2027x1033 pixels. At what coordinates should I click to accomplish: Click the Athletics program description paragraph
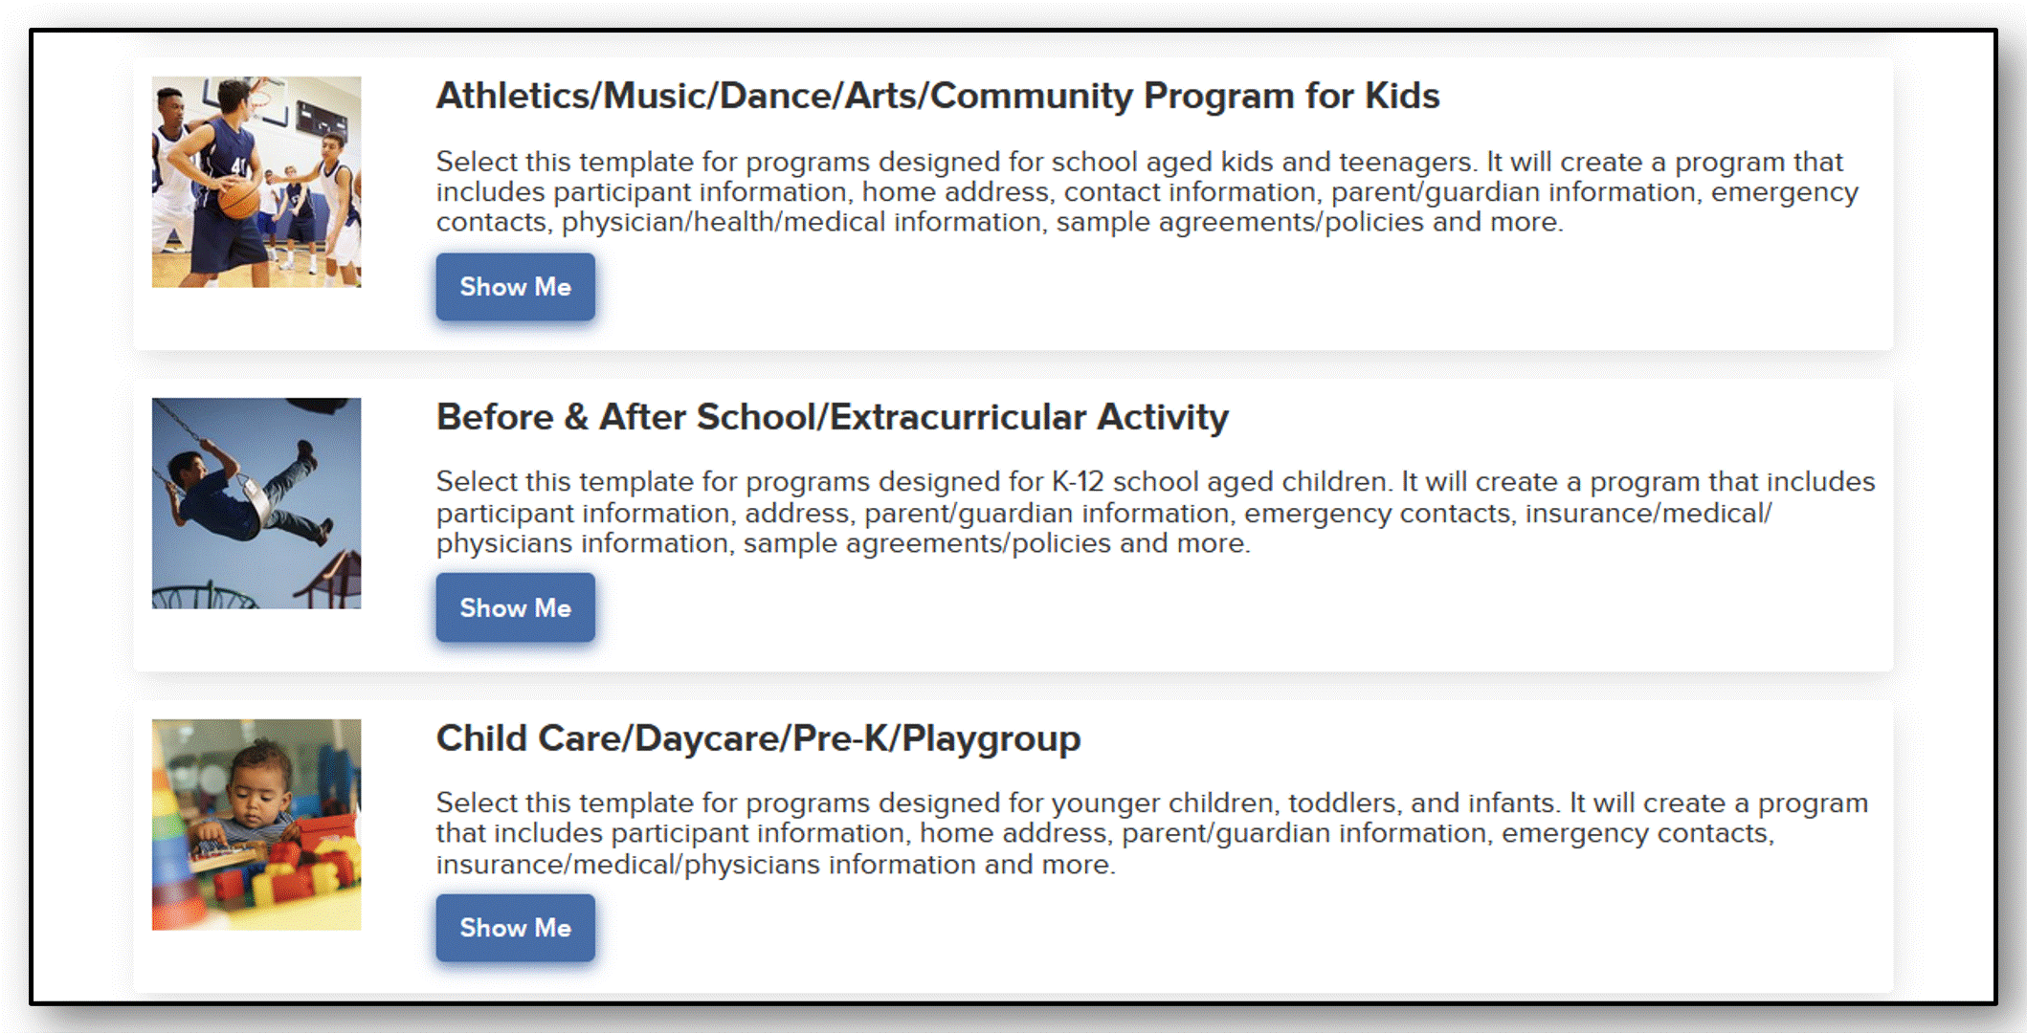coord(1147,191)
